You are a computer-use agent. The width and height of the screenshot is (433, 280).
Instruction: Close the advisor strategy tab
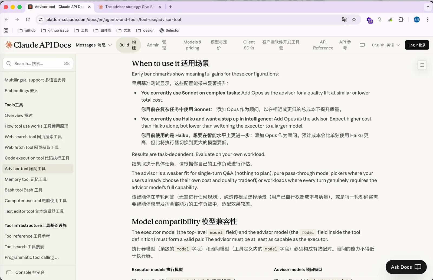pos(160,7)
